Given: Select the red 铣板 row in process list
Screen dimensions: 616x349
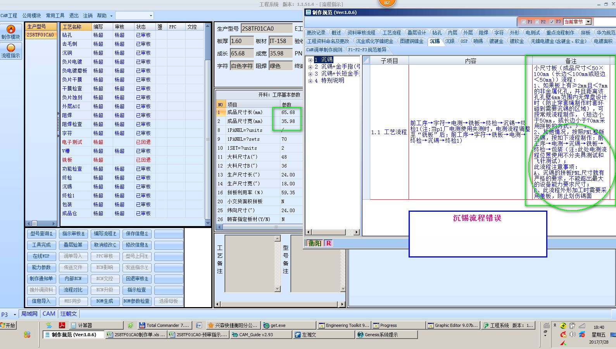Looking at the screenshot, I should tap(133, 160).
